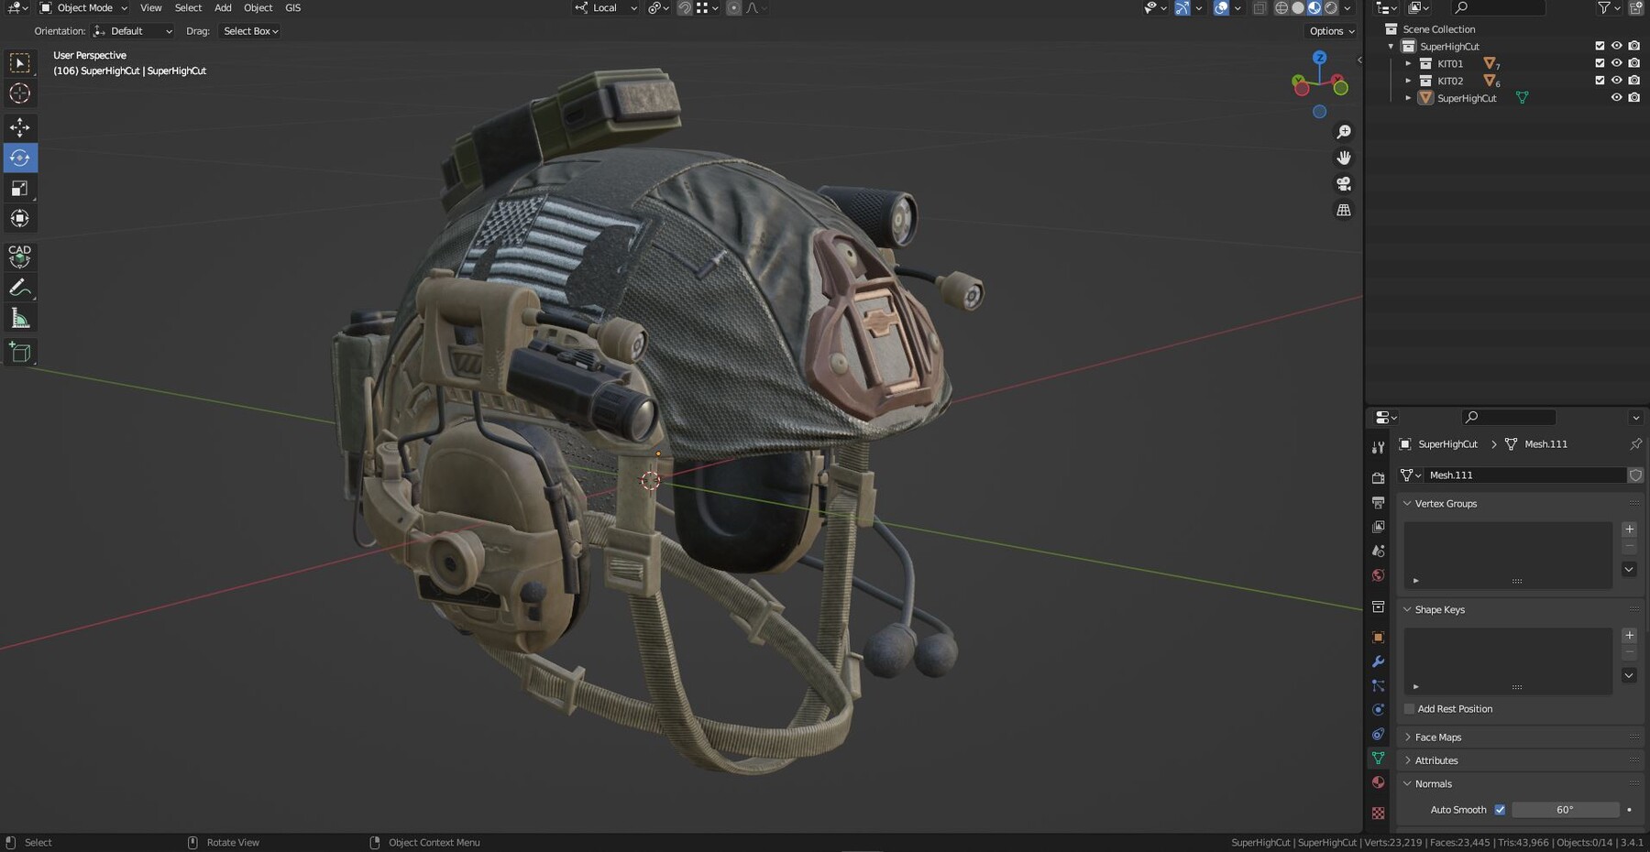
Task: Toggle Auto Smooth checkbox
Action: click(x=1500, y=810)
